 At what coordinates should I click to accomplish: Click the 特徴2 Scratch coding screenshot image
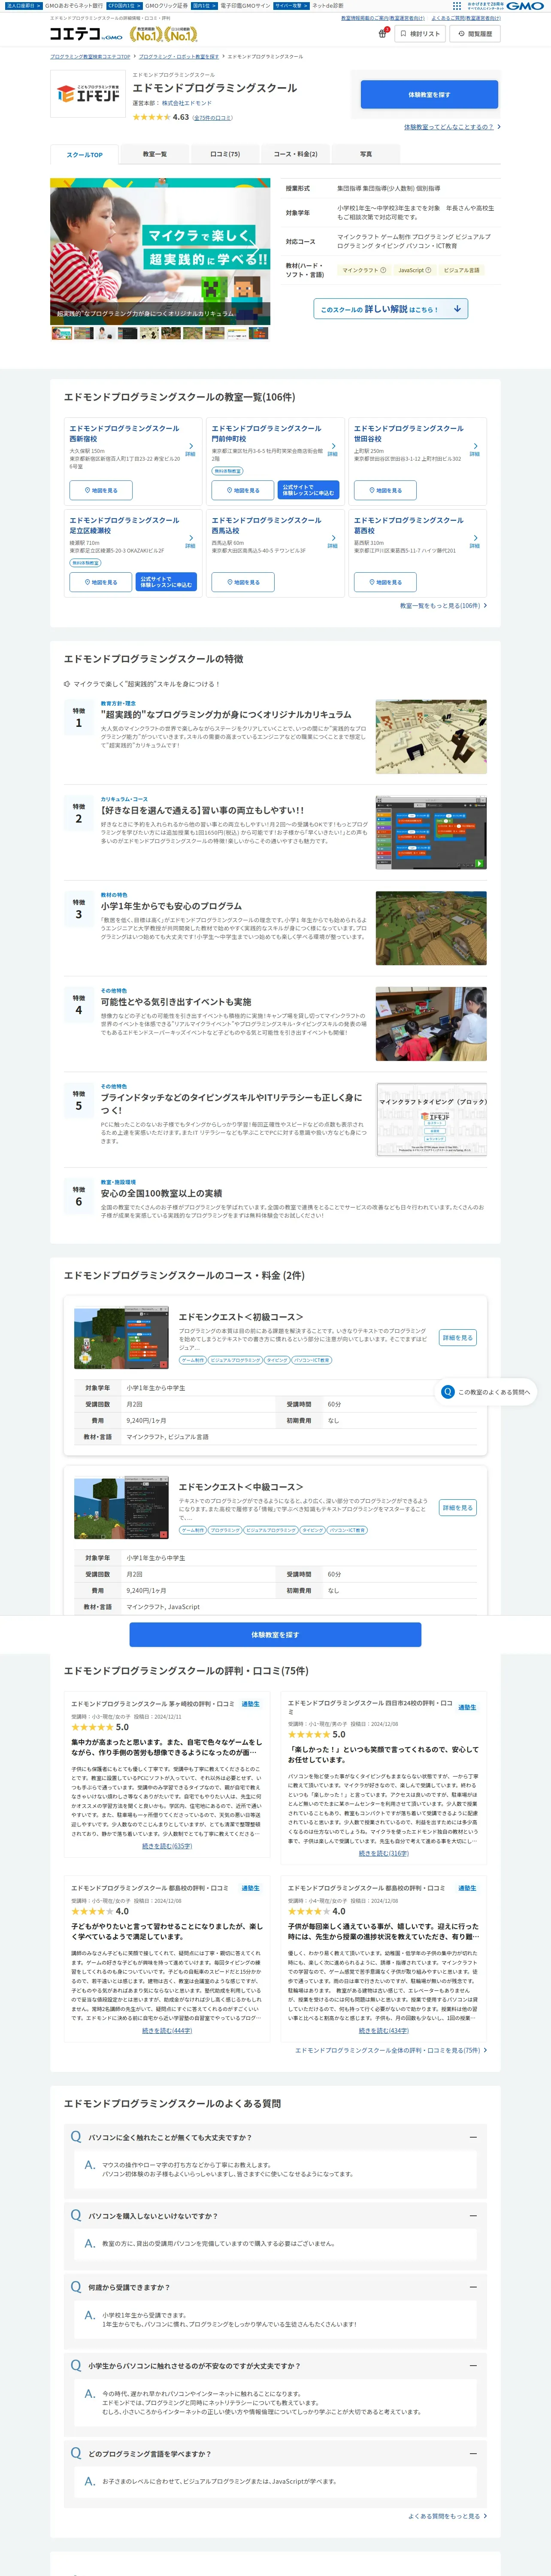(431, 832)
